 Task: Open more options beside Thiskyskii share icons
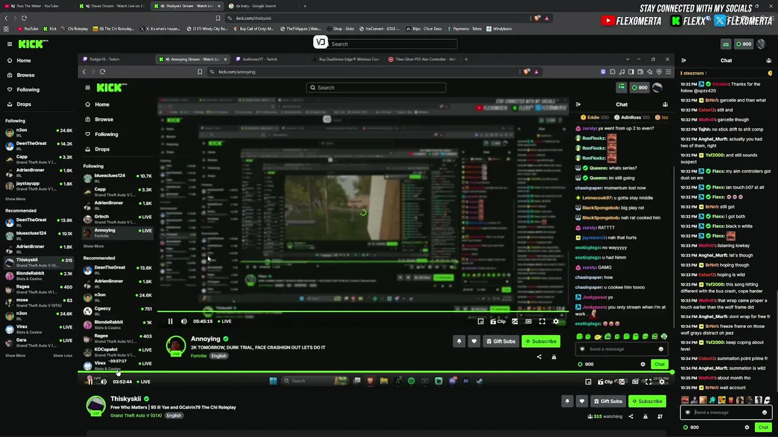[x=660, y=416]
